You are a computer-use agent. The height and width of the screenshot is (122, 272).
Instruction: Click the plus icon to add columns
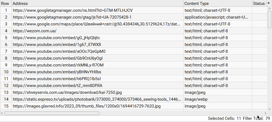point(268,3)
